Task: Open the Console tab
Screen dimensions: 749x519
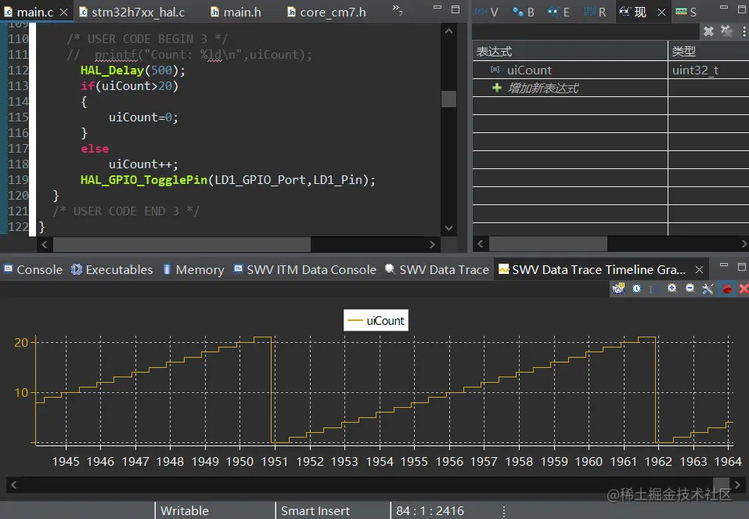Action: tap(33, 269)
